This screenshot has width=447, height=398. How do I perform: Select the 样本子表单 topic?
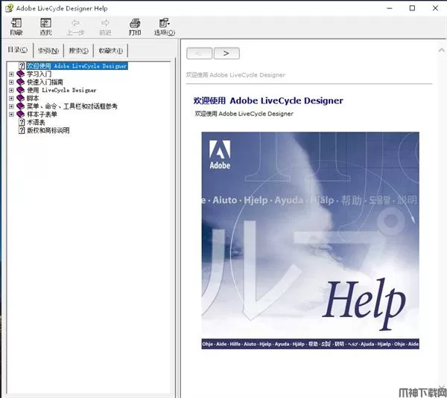tap(42, 114)
